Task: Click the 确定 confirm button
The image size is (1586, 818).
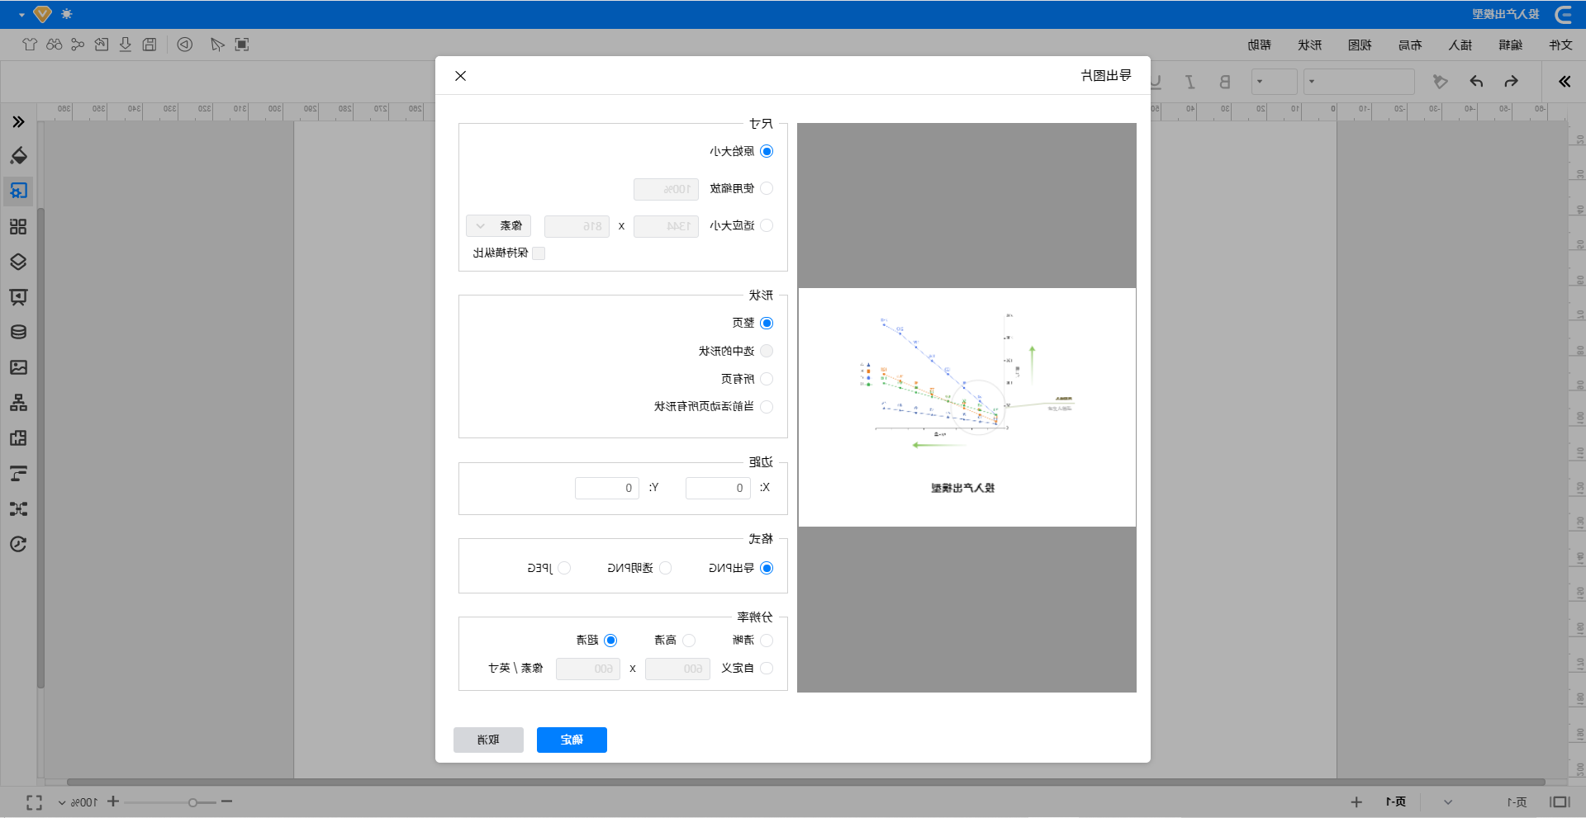Action: point(572,740)
